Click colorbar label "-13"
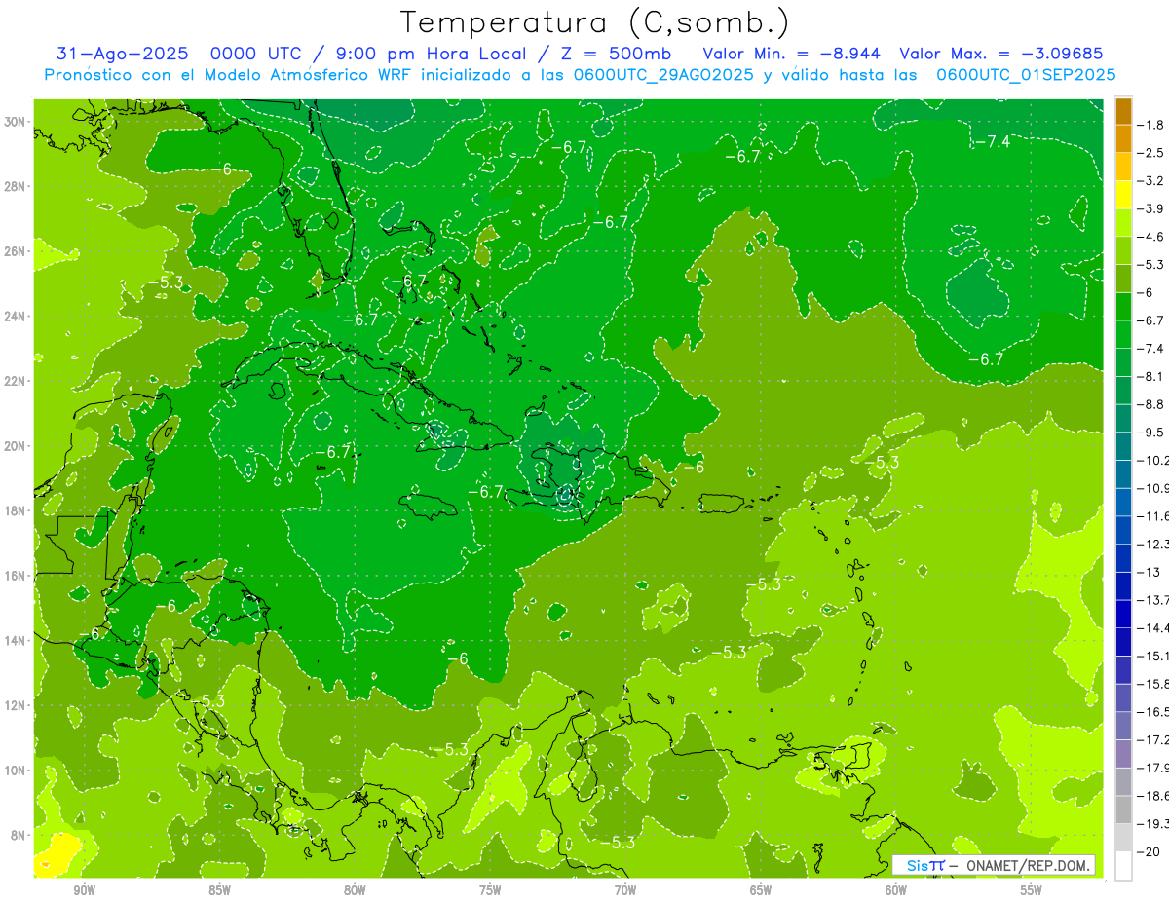Screen dimensions: 1169x903 tap(1150, 572)
